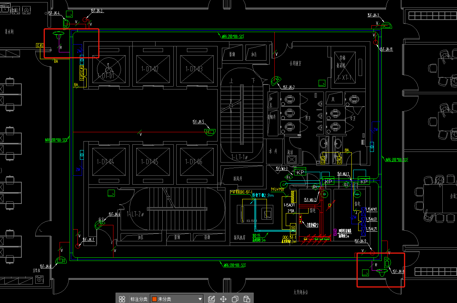Select the camera symbol labeled 15F-JK-6
457x303 pixels.
click(99, 225)
